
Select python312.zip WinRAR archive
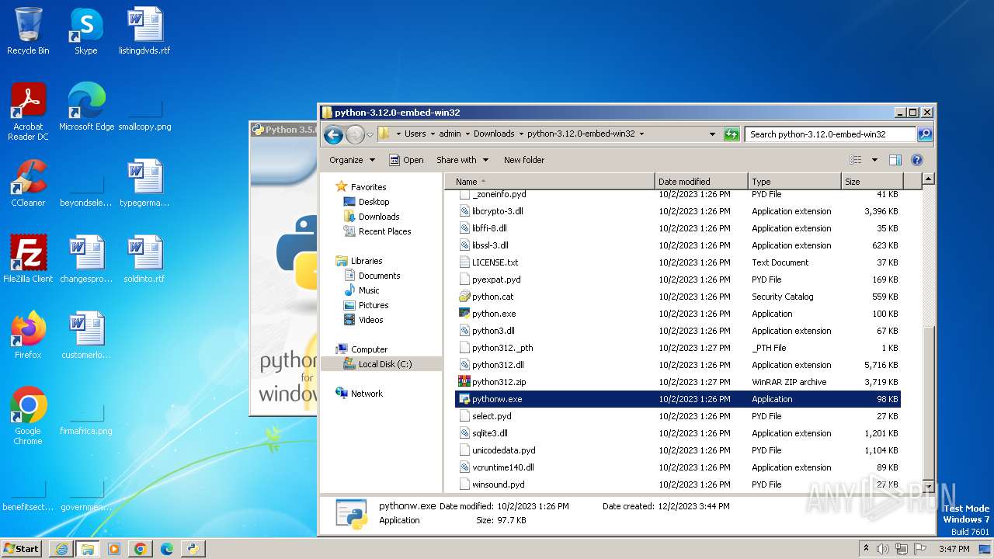click(x=678, y=382)
